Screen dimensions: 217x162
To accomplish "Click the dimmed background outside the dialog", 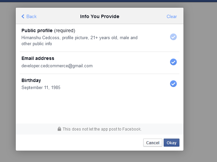I will [200, 84].
